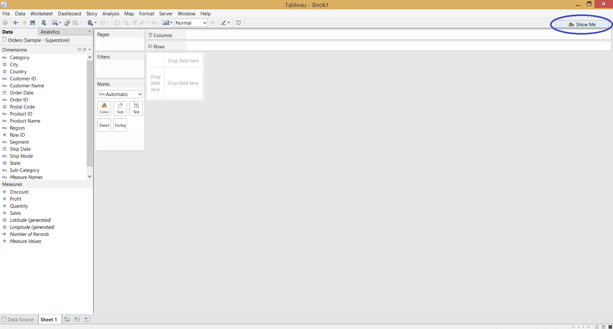Click the Show Me button
The height and width of the screenshot is (329, 613).
coord(582,24)
